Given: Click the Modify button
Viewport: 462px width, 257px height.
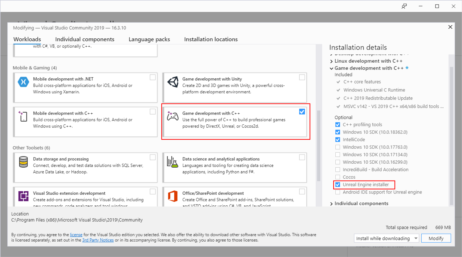Looking at the screenshot, I should click(x=436, y=238).
